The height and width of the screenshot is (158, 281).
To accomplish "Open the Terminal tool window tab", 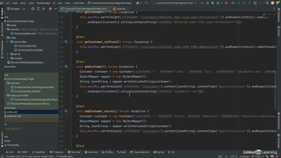I will [x=74, y=152].
